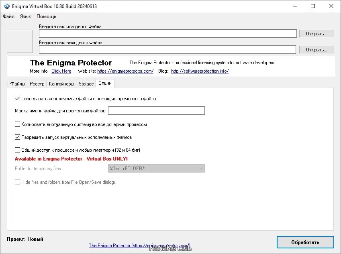Click 'Маска имени файла для временных файлов' label
This screenshot has height=254, width=341.
click(x=61, y=111)
